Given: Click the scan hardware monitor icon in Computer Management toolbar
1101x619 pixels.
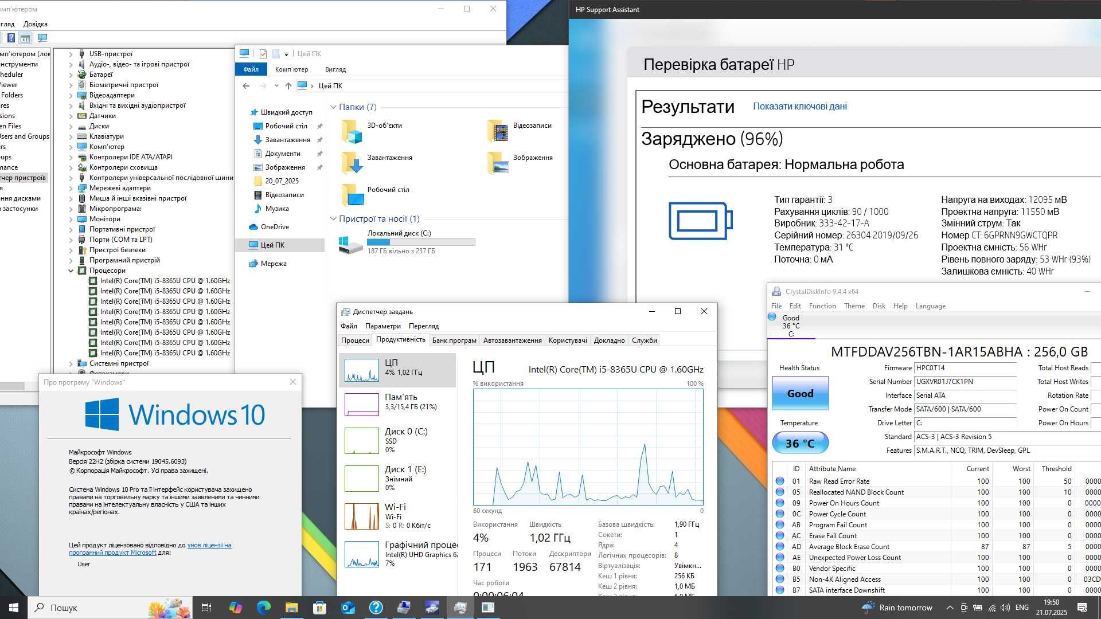Looking at the screenshot, I should (x=42, y=38).
